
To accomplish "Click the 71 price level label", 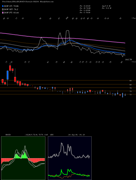I will 130,95.
